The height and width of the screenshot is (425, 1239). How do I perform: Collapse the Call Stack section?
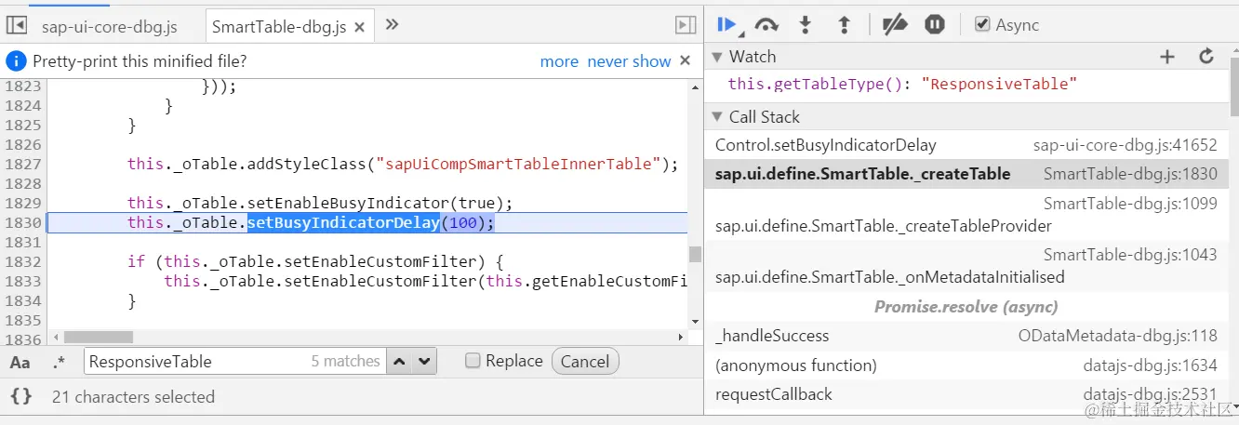[717, 117]
